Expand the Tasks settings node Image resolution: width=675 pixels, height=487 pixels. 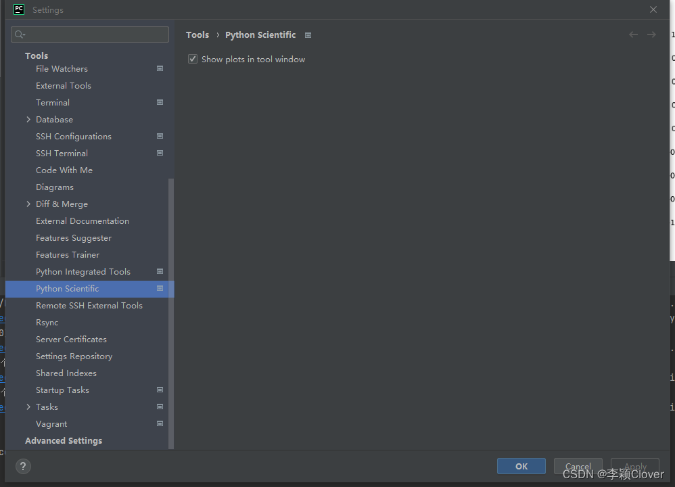click(x=28, y=407)
